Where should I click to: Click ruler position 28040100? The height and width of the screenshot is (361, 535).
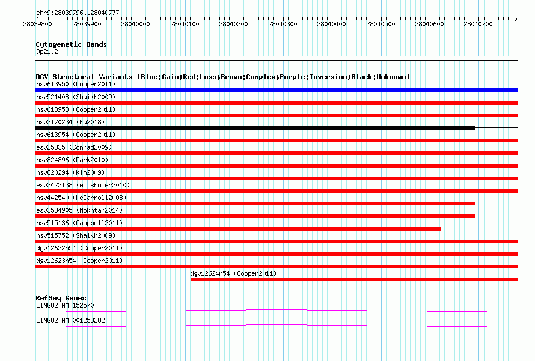coord(185,24)
